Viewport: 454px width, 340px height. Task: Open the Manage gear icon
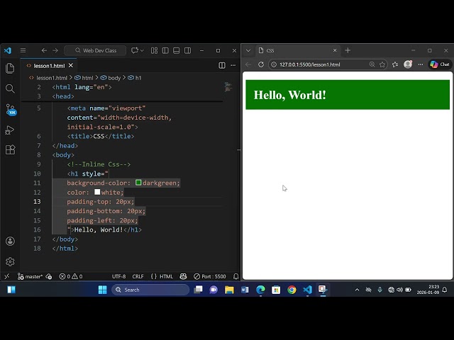tap(10, 261)
